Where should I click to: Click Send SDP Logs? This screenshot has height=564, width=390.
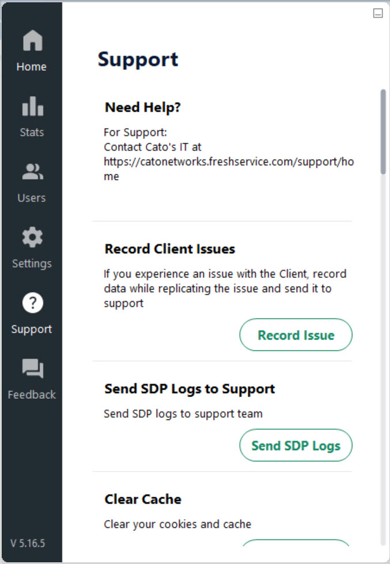coord(296,445)
